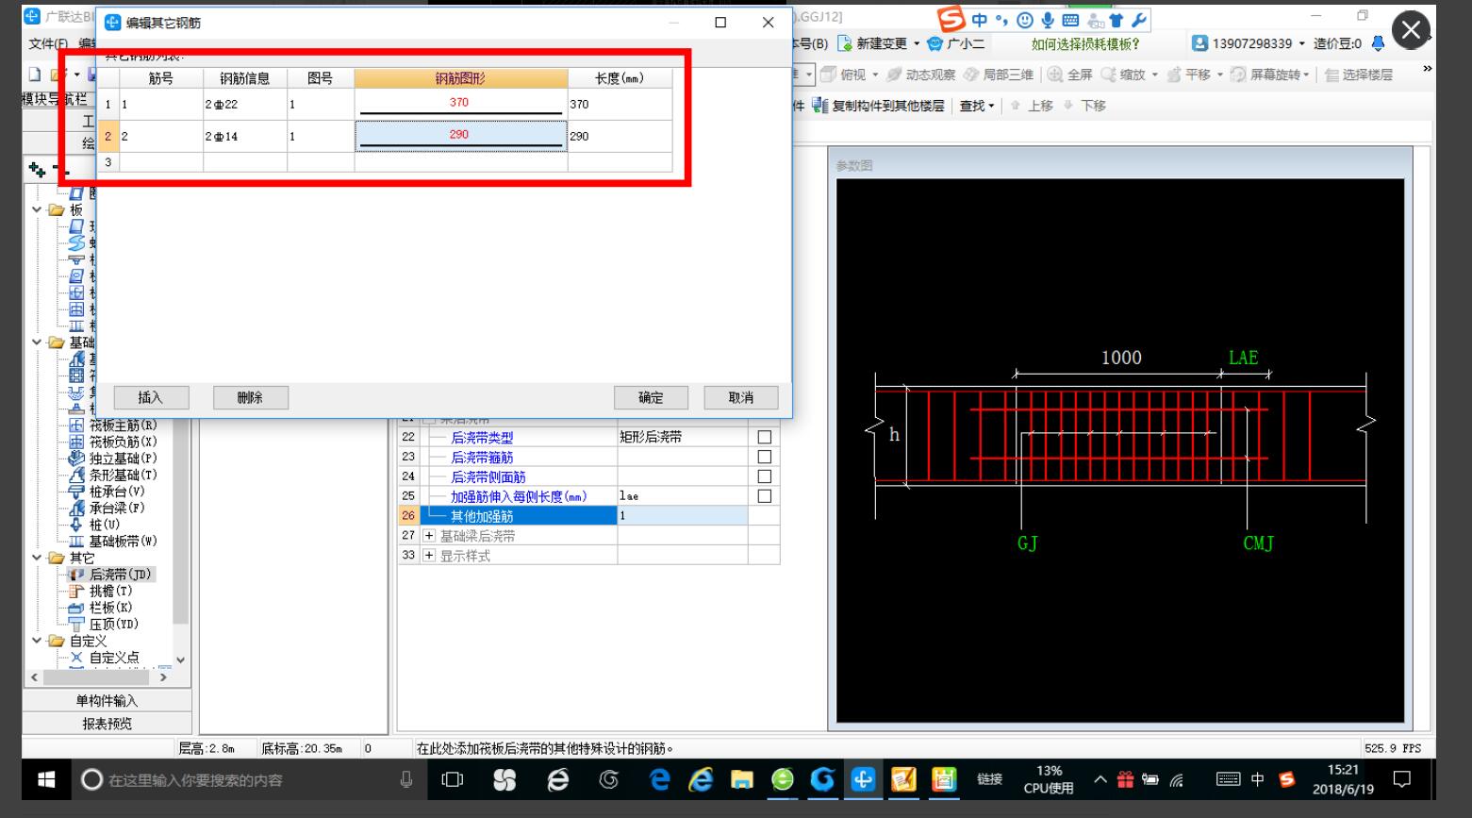Click the 插入 button in dialog
This screenshot has height=818, width=1472.
coord(151,397)
